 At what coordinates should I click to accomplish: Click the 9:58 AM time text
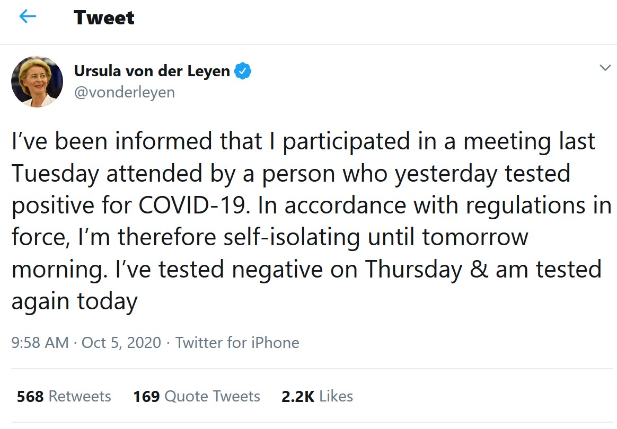pyautogui.click(x=40, y=343)
